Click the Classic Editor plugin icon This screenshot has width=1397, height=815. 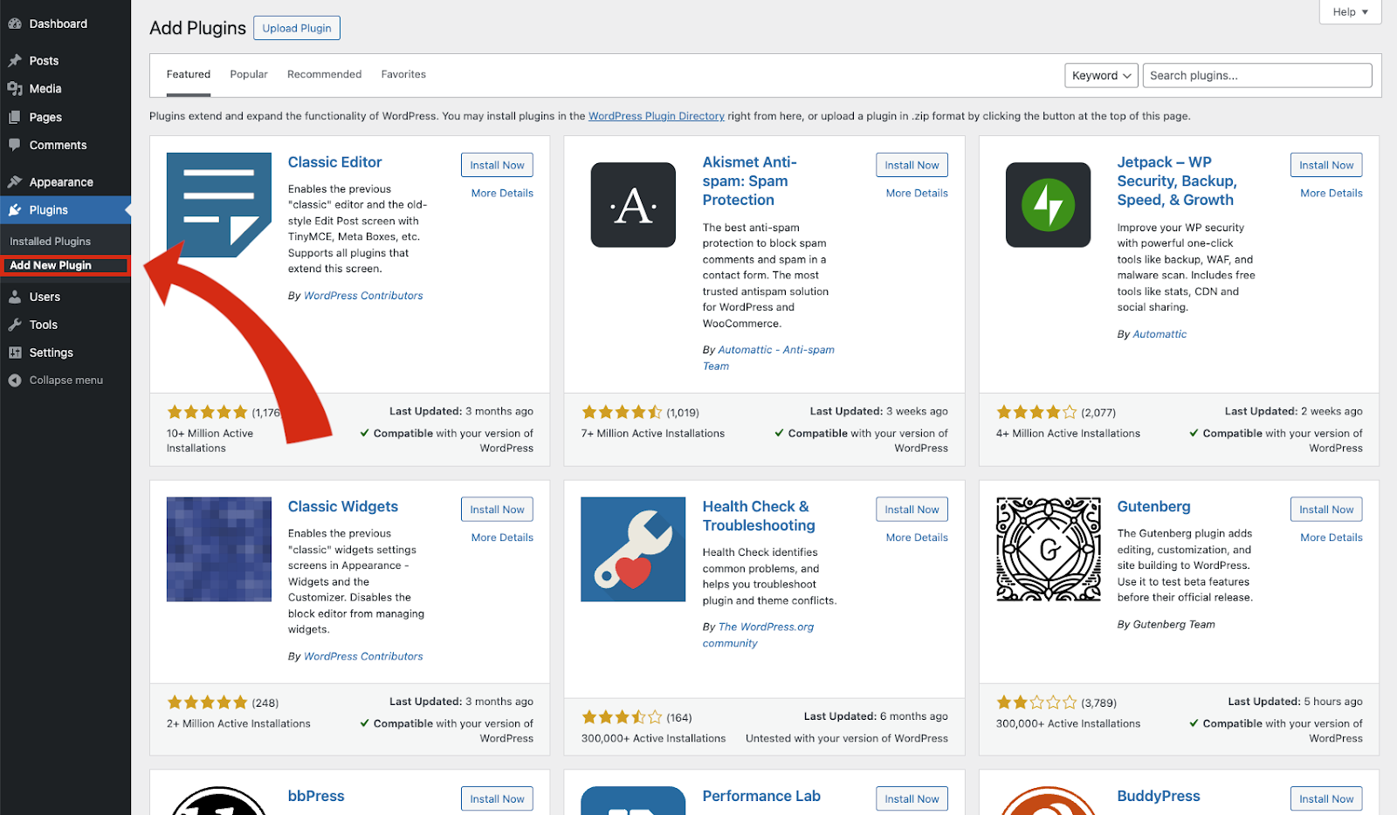point(219,205)
